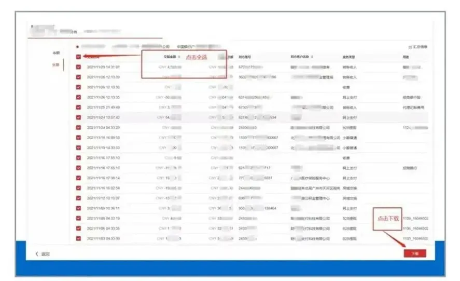The width and height of the screenshot is (460, 281).
Task: Click the 1106_15046502 purpose cell
Action: click(415, 229)
